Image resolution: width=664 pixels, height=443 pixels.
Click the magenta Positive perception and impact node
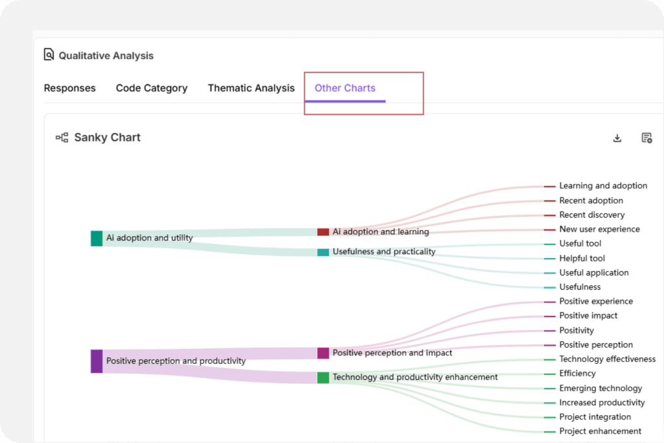tap(323, 353)
